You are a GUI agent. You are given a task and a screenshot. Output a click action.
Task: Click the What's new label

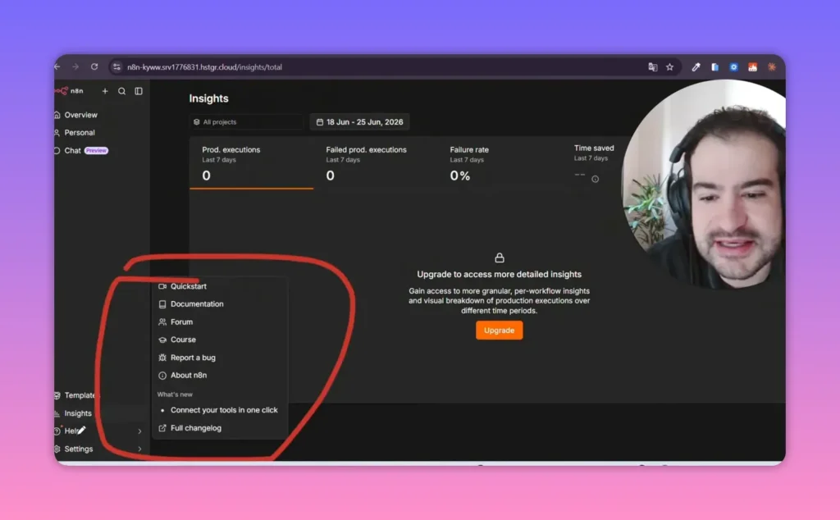pyautogui.click(x=175, y=395)
